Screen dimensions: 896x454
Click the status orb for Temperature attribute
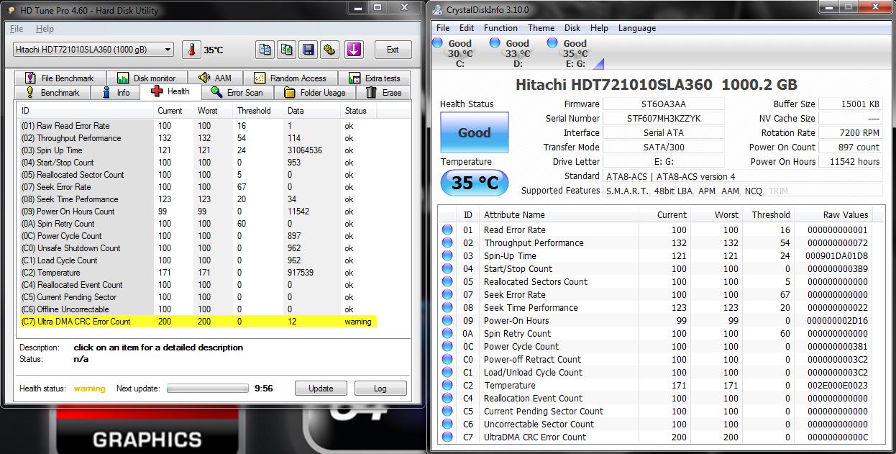[447, 386]
